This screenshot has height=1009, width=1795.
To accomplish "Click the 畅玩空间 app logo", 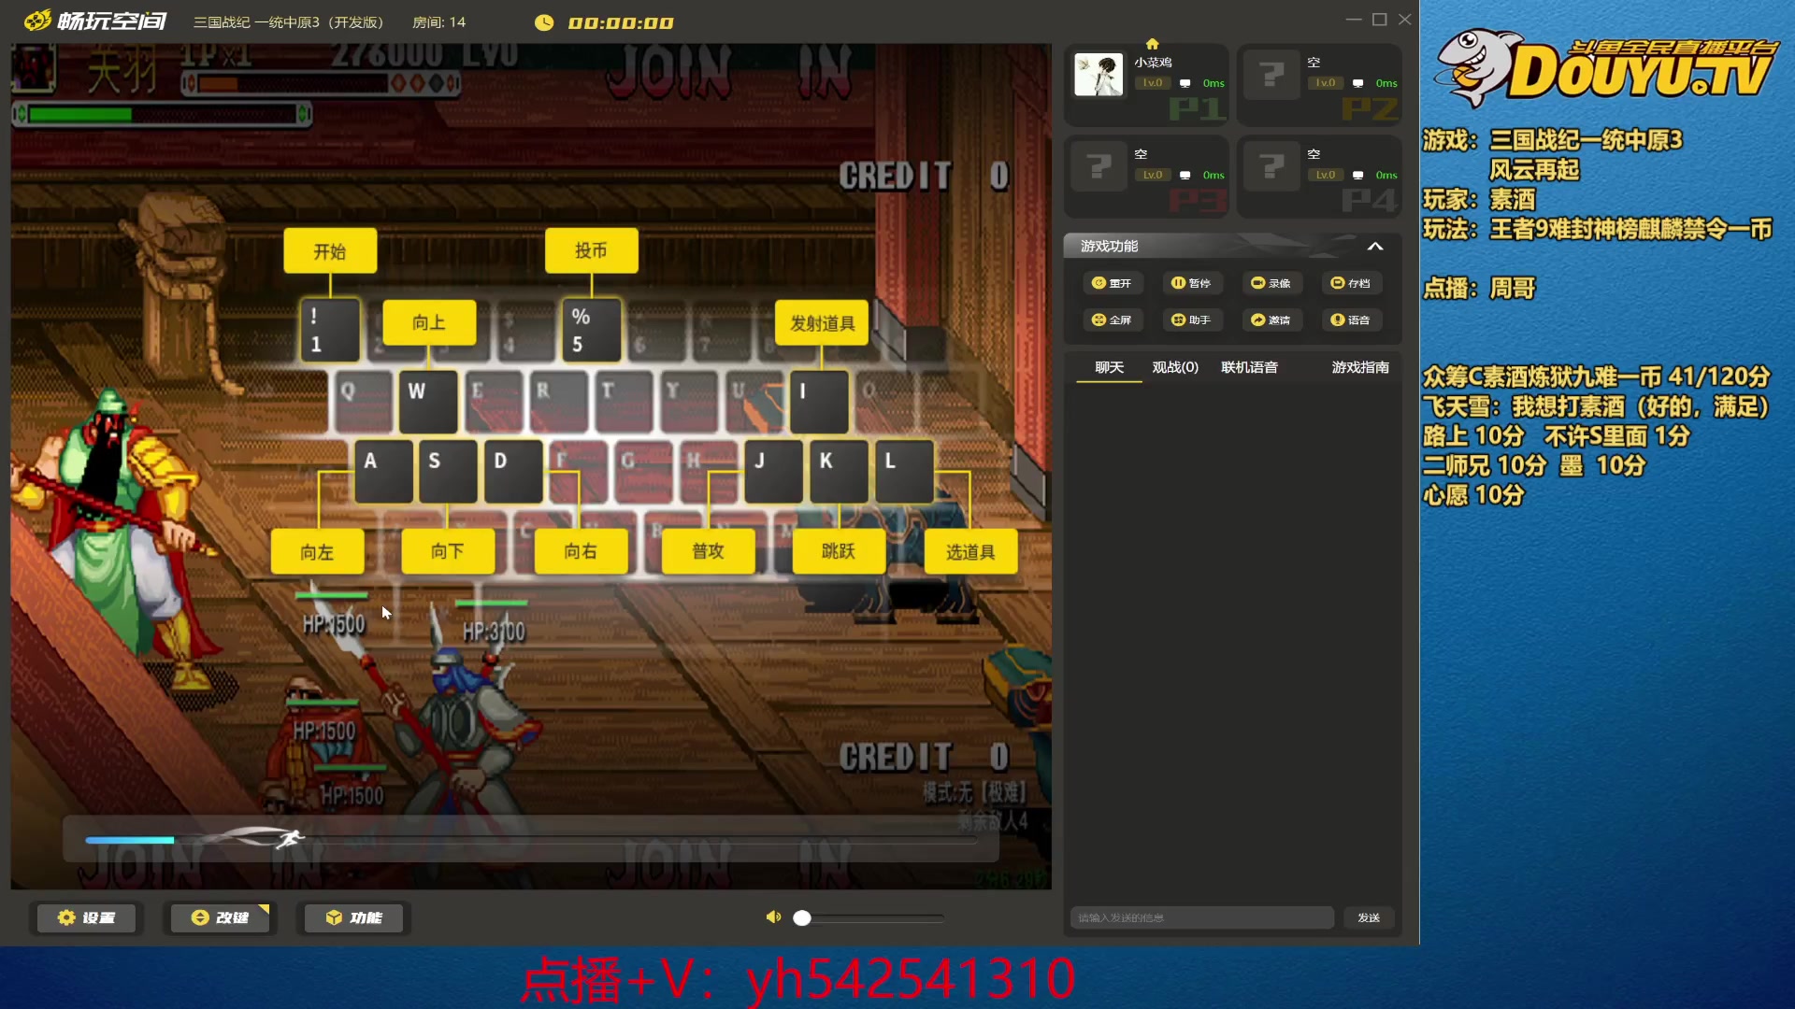I will pos(95,21).
